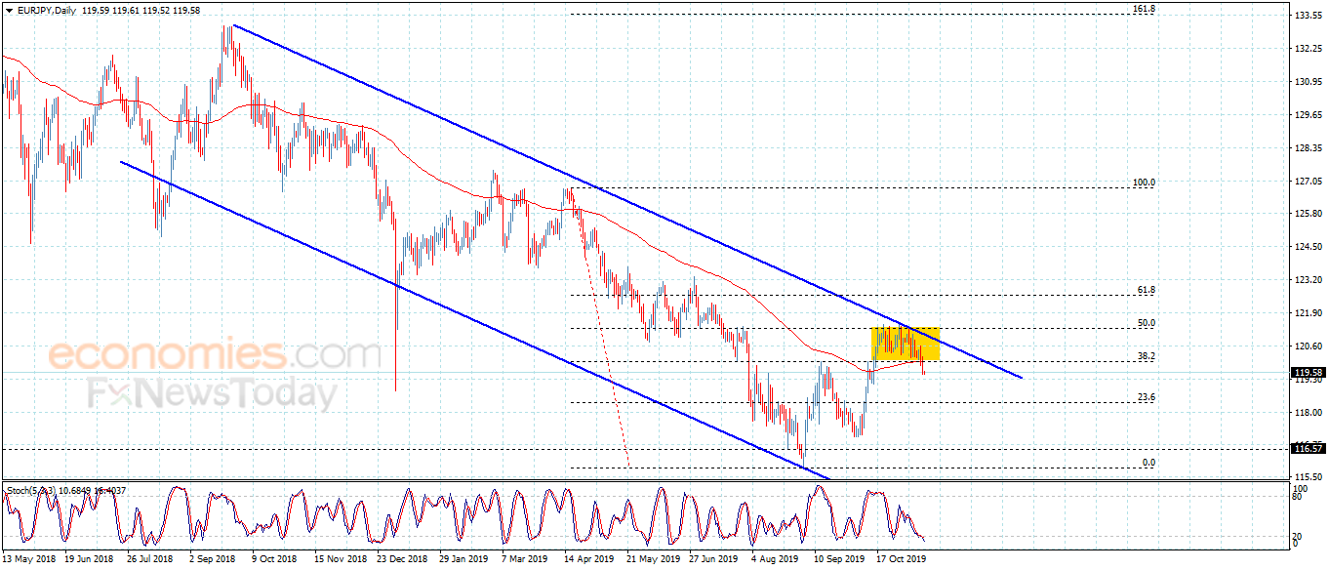Click the 120.60 price axis label

(1308, 346)
